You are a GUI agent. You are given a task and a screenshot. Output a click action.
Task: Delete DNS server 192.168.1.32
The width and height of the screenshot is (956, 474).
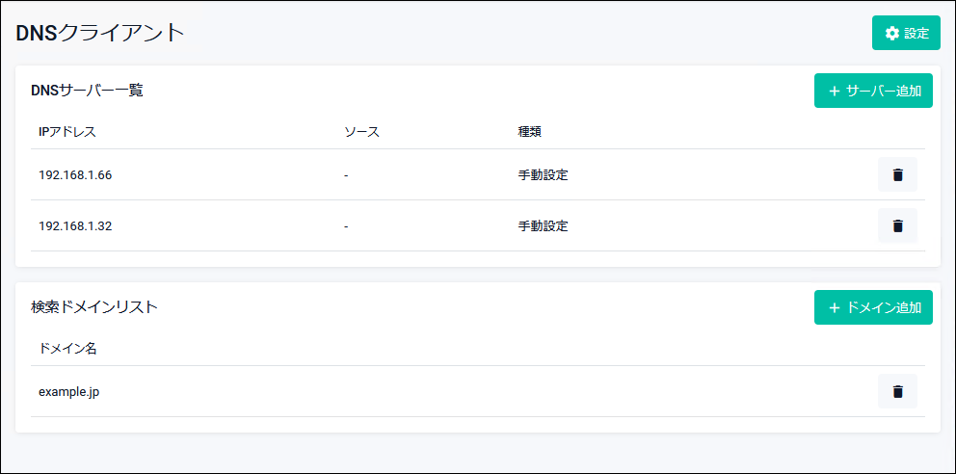897,225
